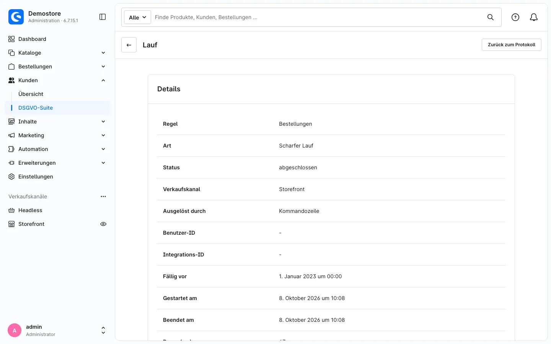Viewport: 551px width, 344px height.
Task: Open Verkaufskanäle more options menu
Action: [103, 196]
